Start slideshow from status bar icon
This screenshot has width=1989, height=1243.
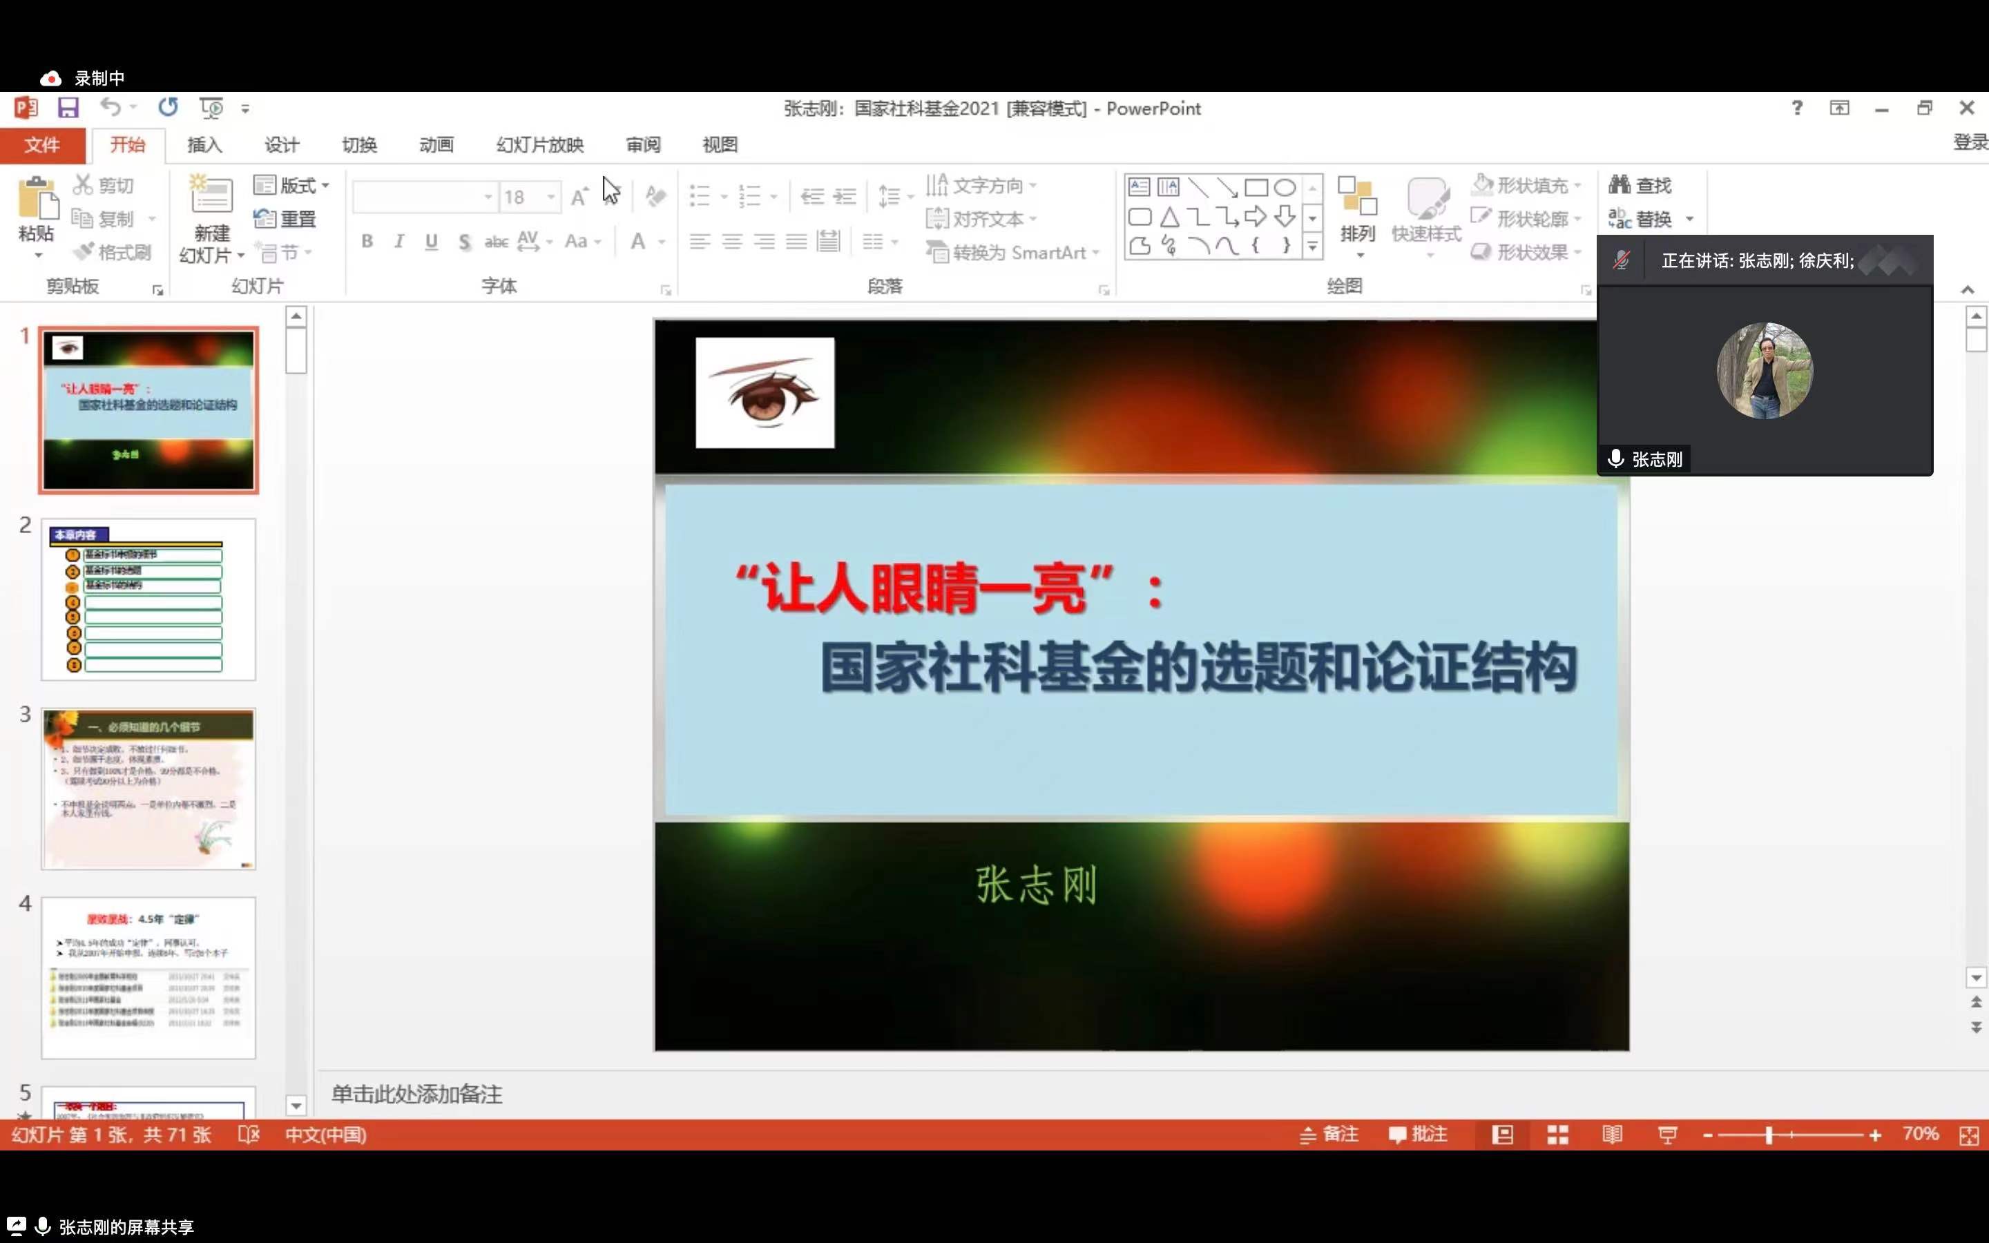[x=1666, y=1135]
